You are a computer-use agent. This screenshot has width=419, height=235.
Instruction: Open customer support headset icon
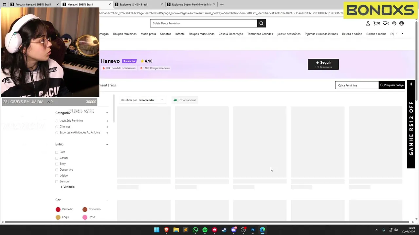point(394,23)
